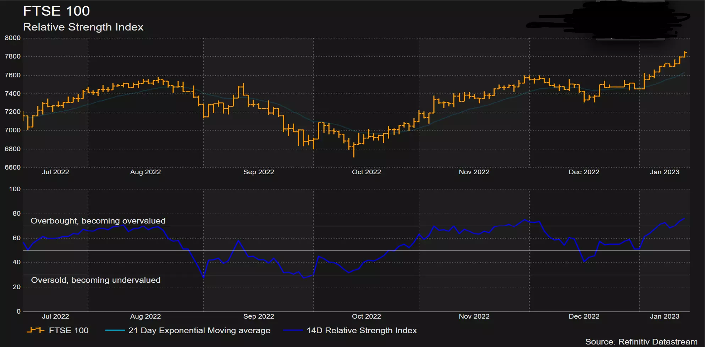Click Aug 2022 on the RSI chart axis

tap(145, 316)
